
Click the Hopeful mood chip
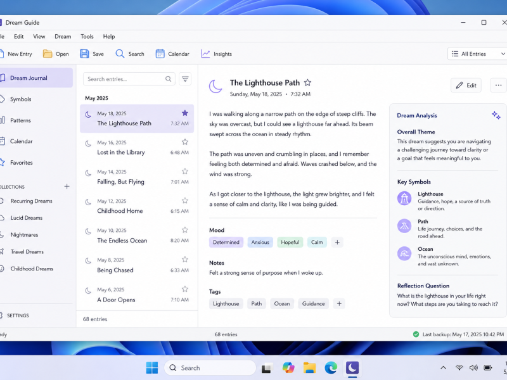pos(290,242)
